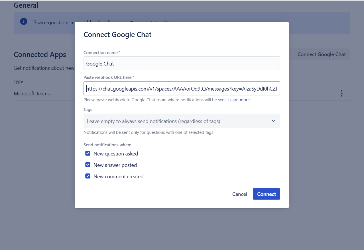Click the Connect Google Chat button behind the dialog

(x=321, y=54)
